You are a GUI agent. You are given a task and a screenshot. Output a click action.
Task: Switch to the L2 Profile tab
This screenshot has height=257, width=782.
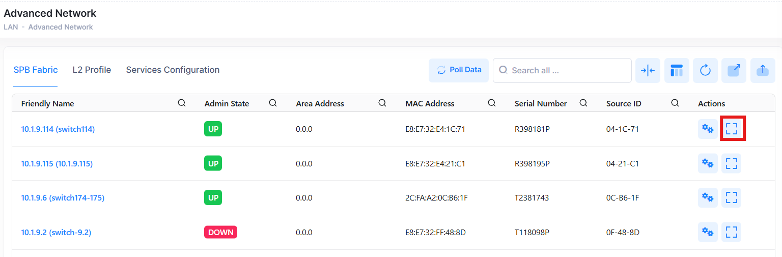(x=92, y=70)
